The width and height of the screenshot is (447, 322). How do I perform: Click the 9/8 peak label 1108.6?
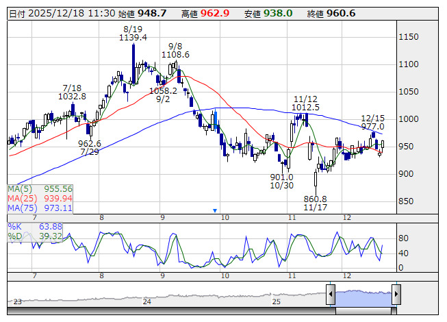click(175, 53)
